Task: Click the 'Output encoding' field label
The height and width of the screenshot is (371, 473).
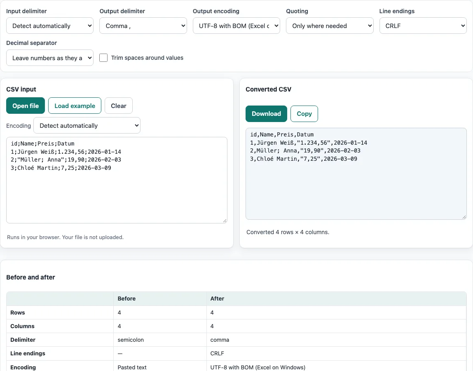Action: click(x=216, y=11)
